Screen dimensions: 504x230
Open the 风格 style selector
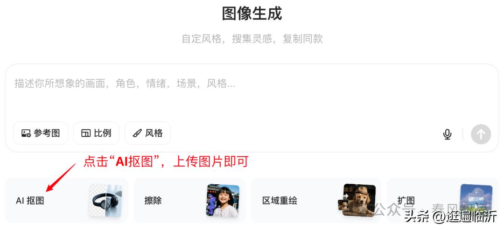pos(147,133)
